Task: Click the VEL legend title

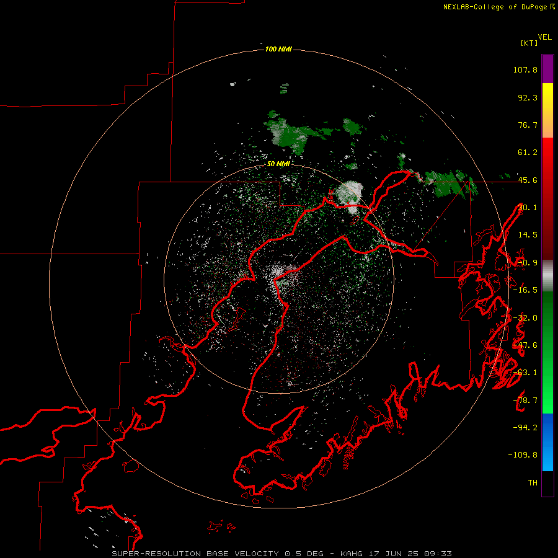Action: click(x=544, y=37)
